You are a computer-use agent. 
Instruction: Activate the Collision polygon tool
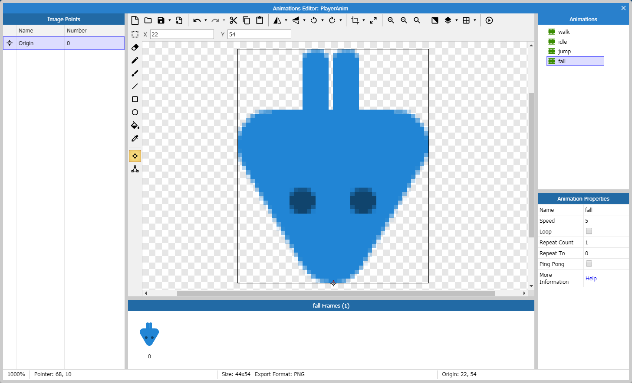point(135,169)
